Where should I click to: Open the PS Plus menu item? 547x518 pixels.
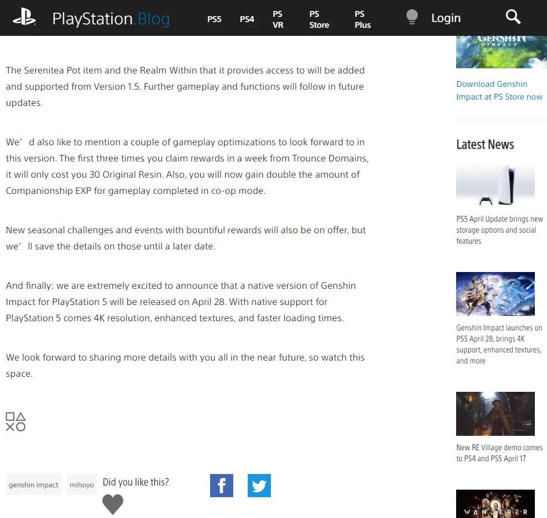tap(362, 19)
